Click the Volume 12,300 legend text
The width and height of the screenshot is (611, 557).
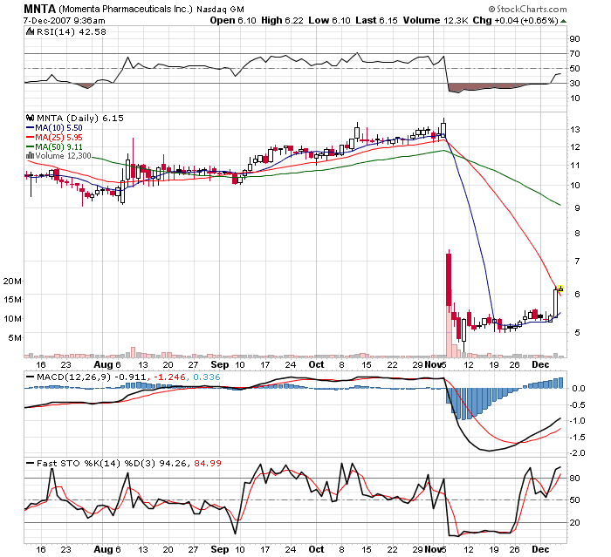[63, 156]
